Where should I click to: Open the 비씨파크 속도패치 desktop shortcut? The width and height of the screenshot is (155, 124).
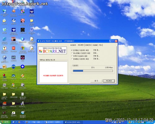click(23, 114)
